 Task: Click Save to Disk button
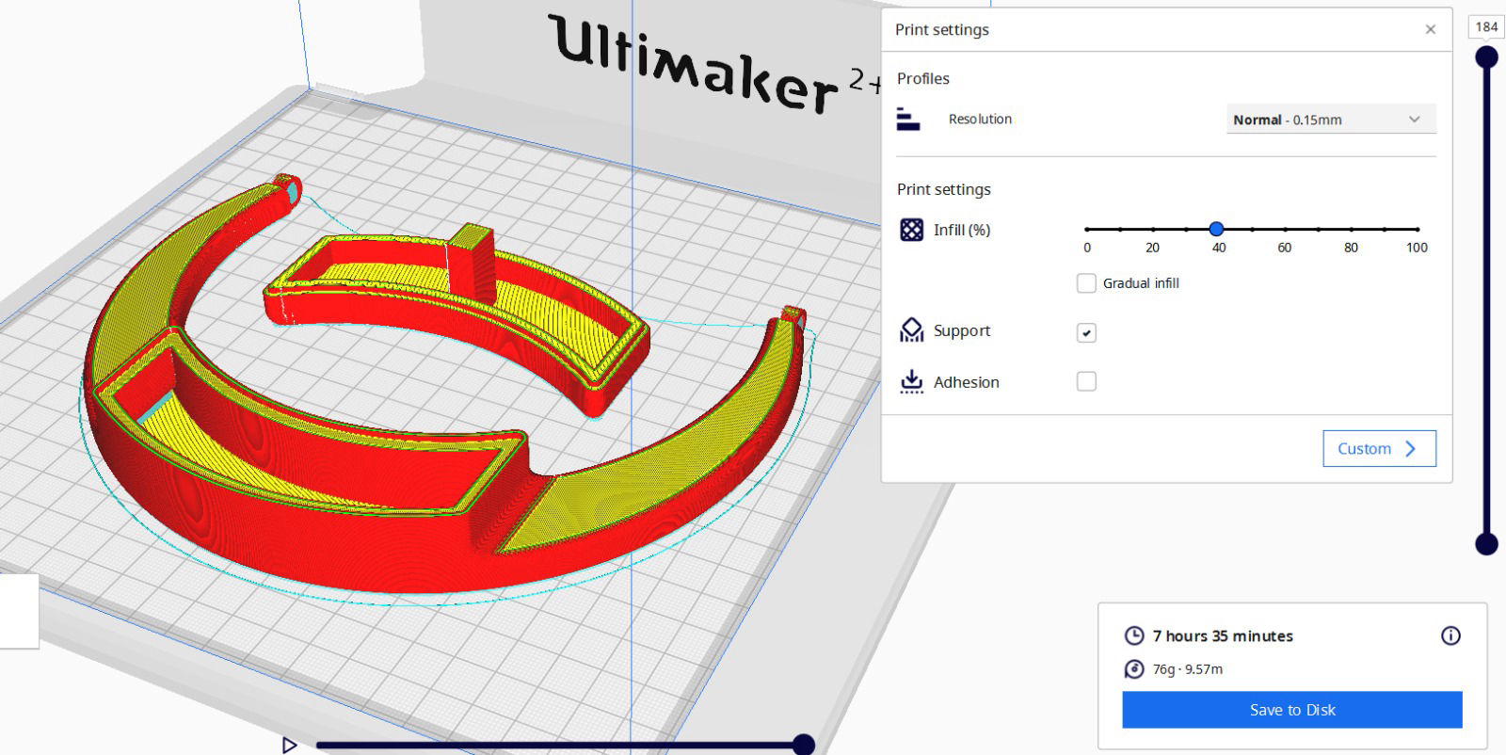coord(1292,710)
